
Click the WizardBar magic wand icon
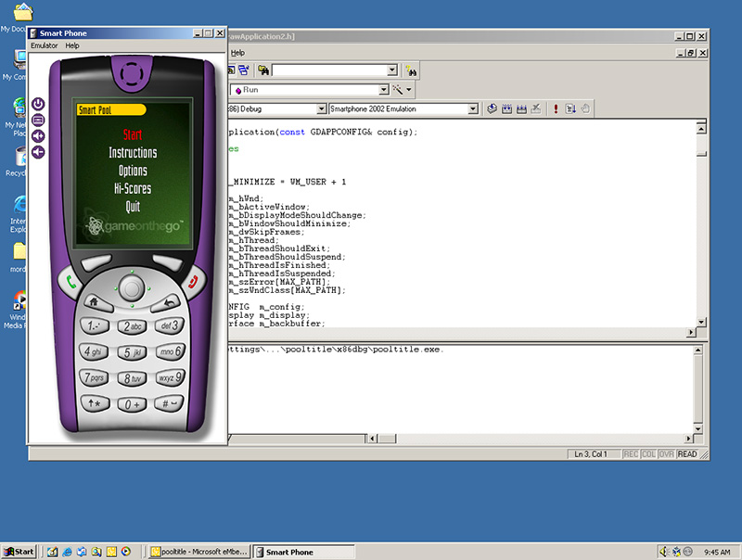tap(398, 90)
